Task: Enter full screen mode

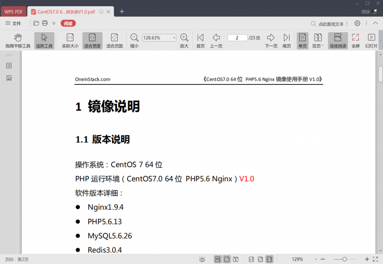Action: tap(355, 41)
